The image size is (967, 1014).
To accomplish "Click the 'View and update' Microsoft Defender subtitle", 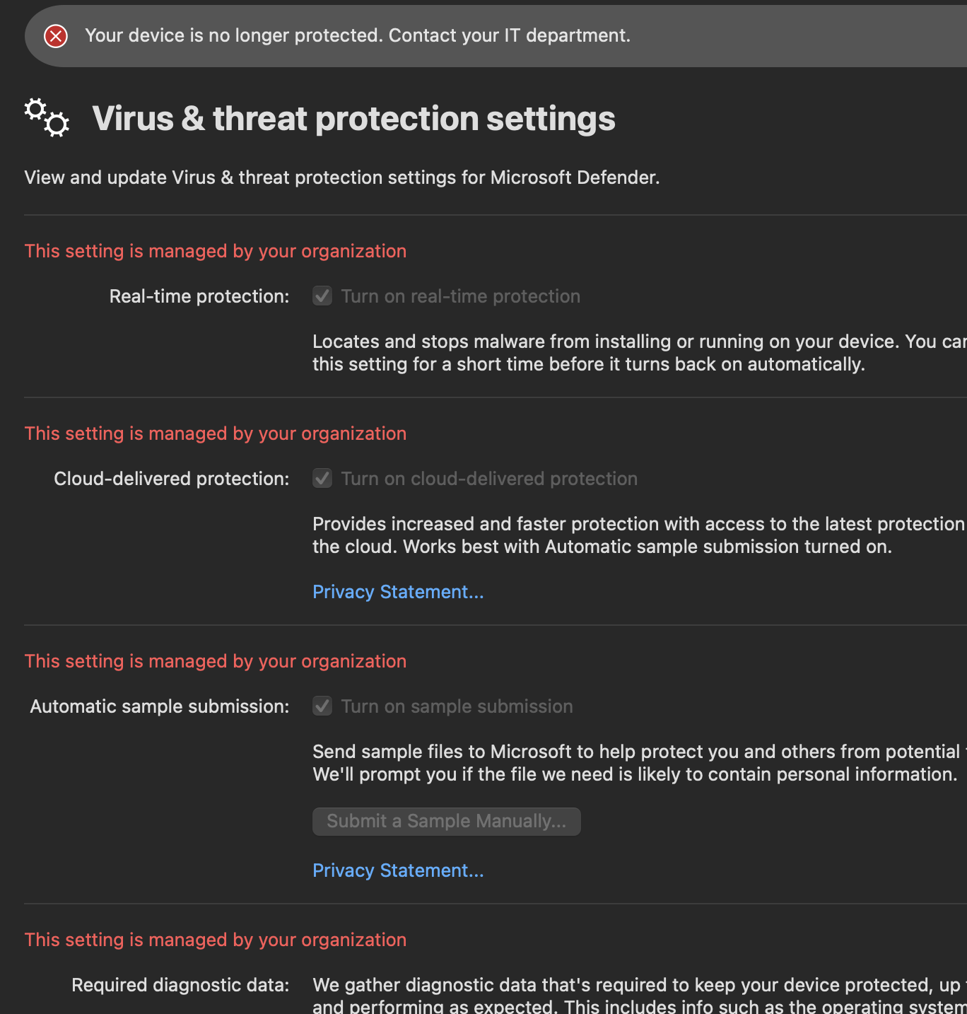I will (342, 177).
